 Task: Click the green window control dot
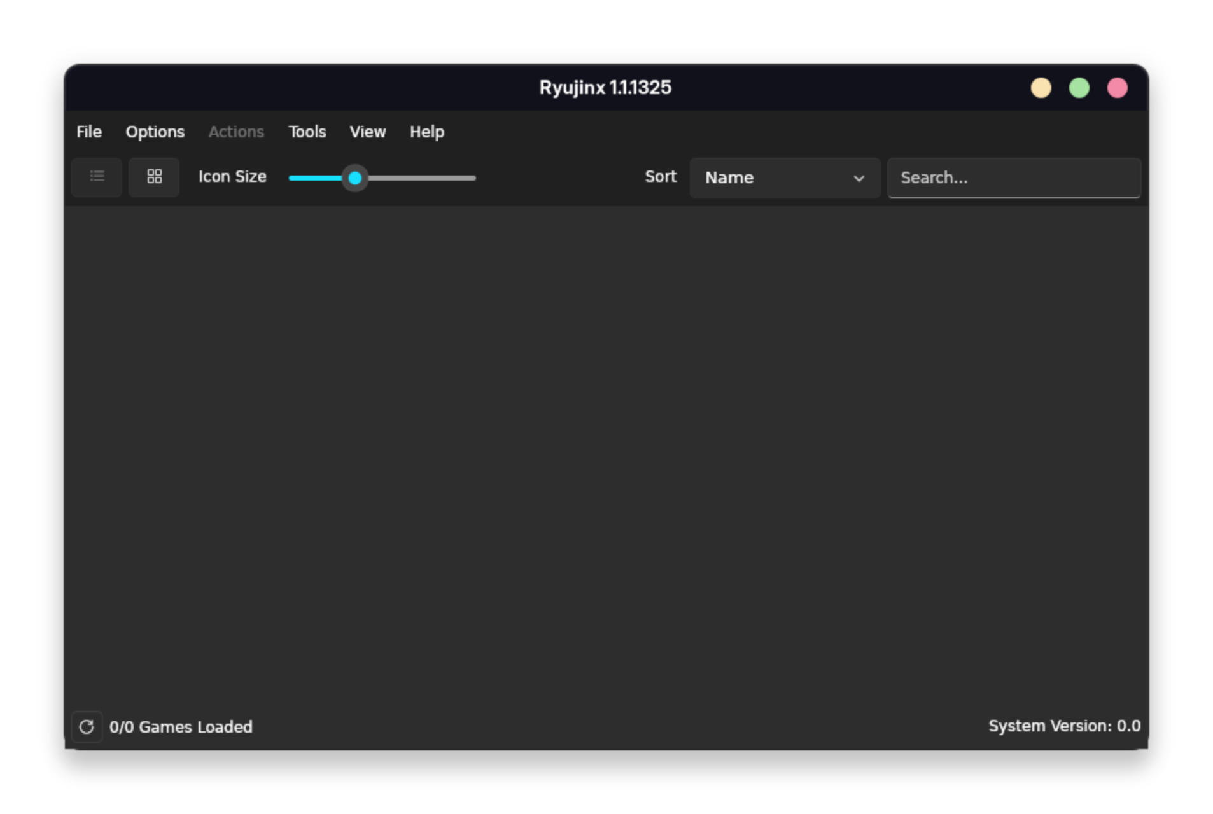click(1079, 88)
